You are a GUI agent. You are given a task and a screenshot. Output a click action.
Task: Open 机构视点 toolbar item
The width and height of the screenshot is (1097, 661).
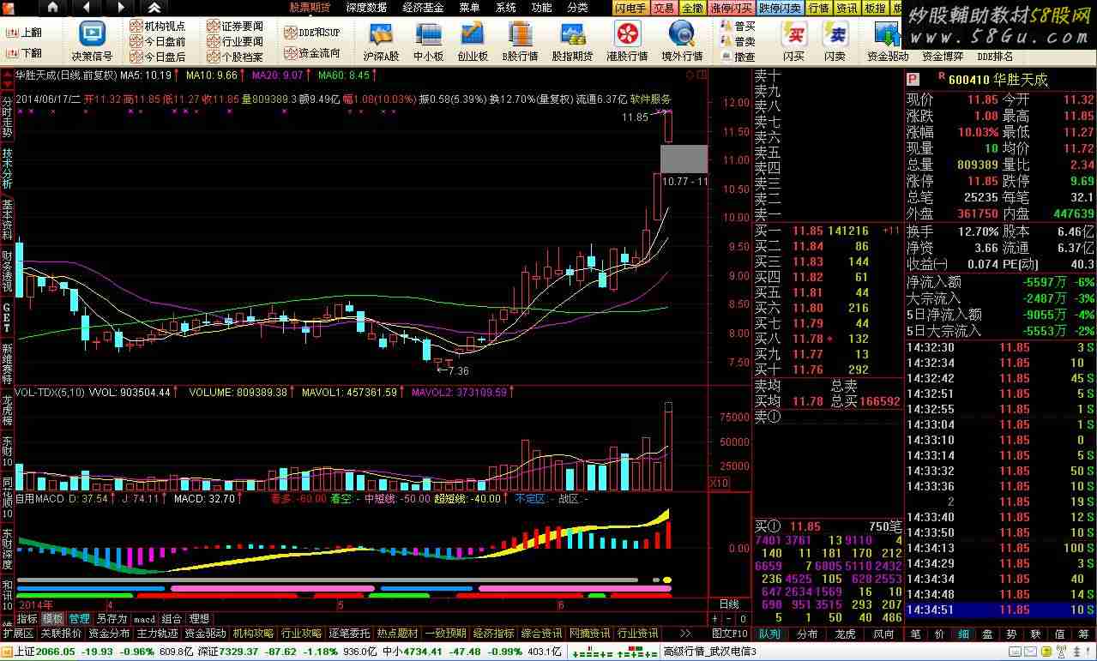point(158,26)
